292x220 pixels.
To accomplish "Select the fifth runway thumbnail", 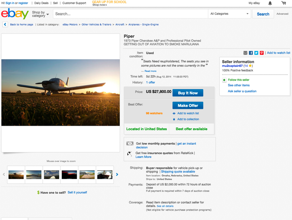I will tap(87, 175).
